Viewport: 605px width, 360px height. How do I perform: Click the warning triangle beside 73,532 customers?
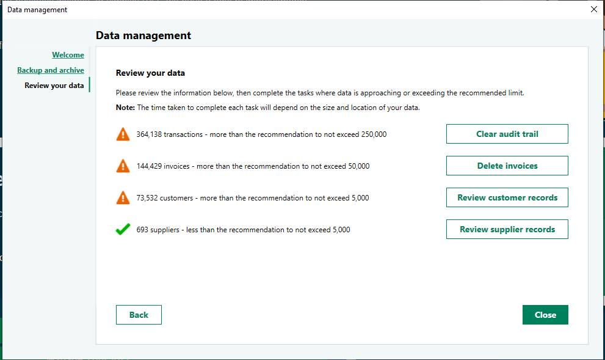point(123,197)
